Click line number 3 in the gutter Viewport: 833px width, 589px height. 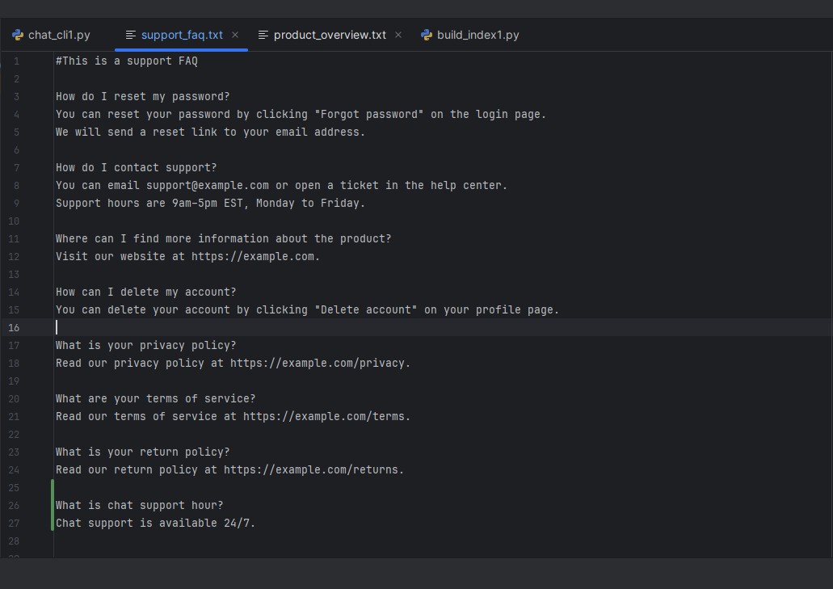[x=16, y=96]
